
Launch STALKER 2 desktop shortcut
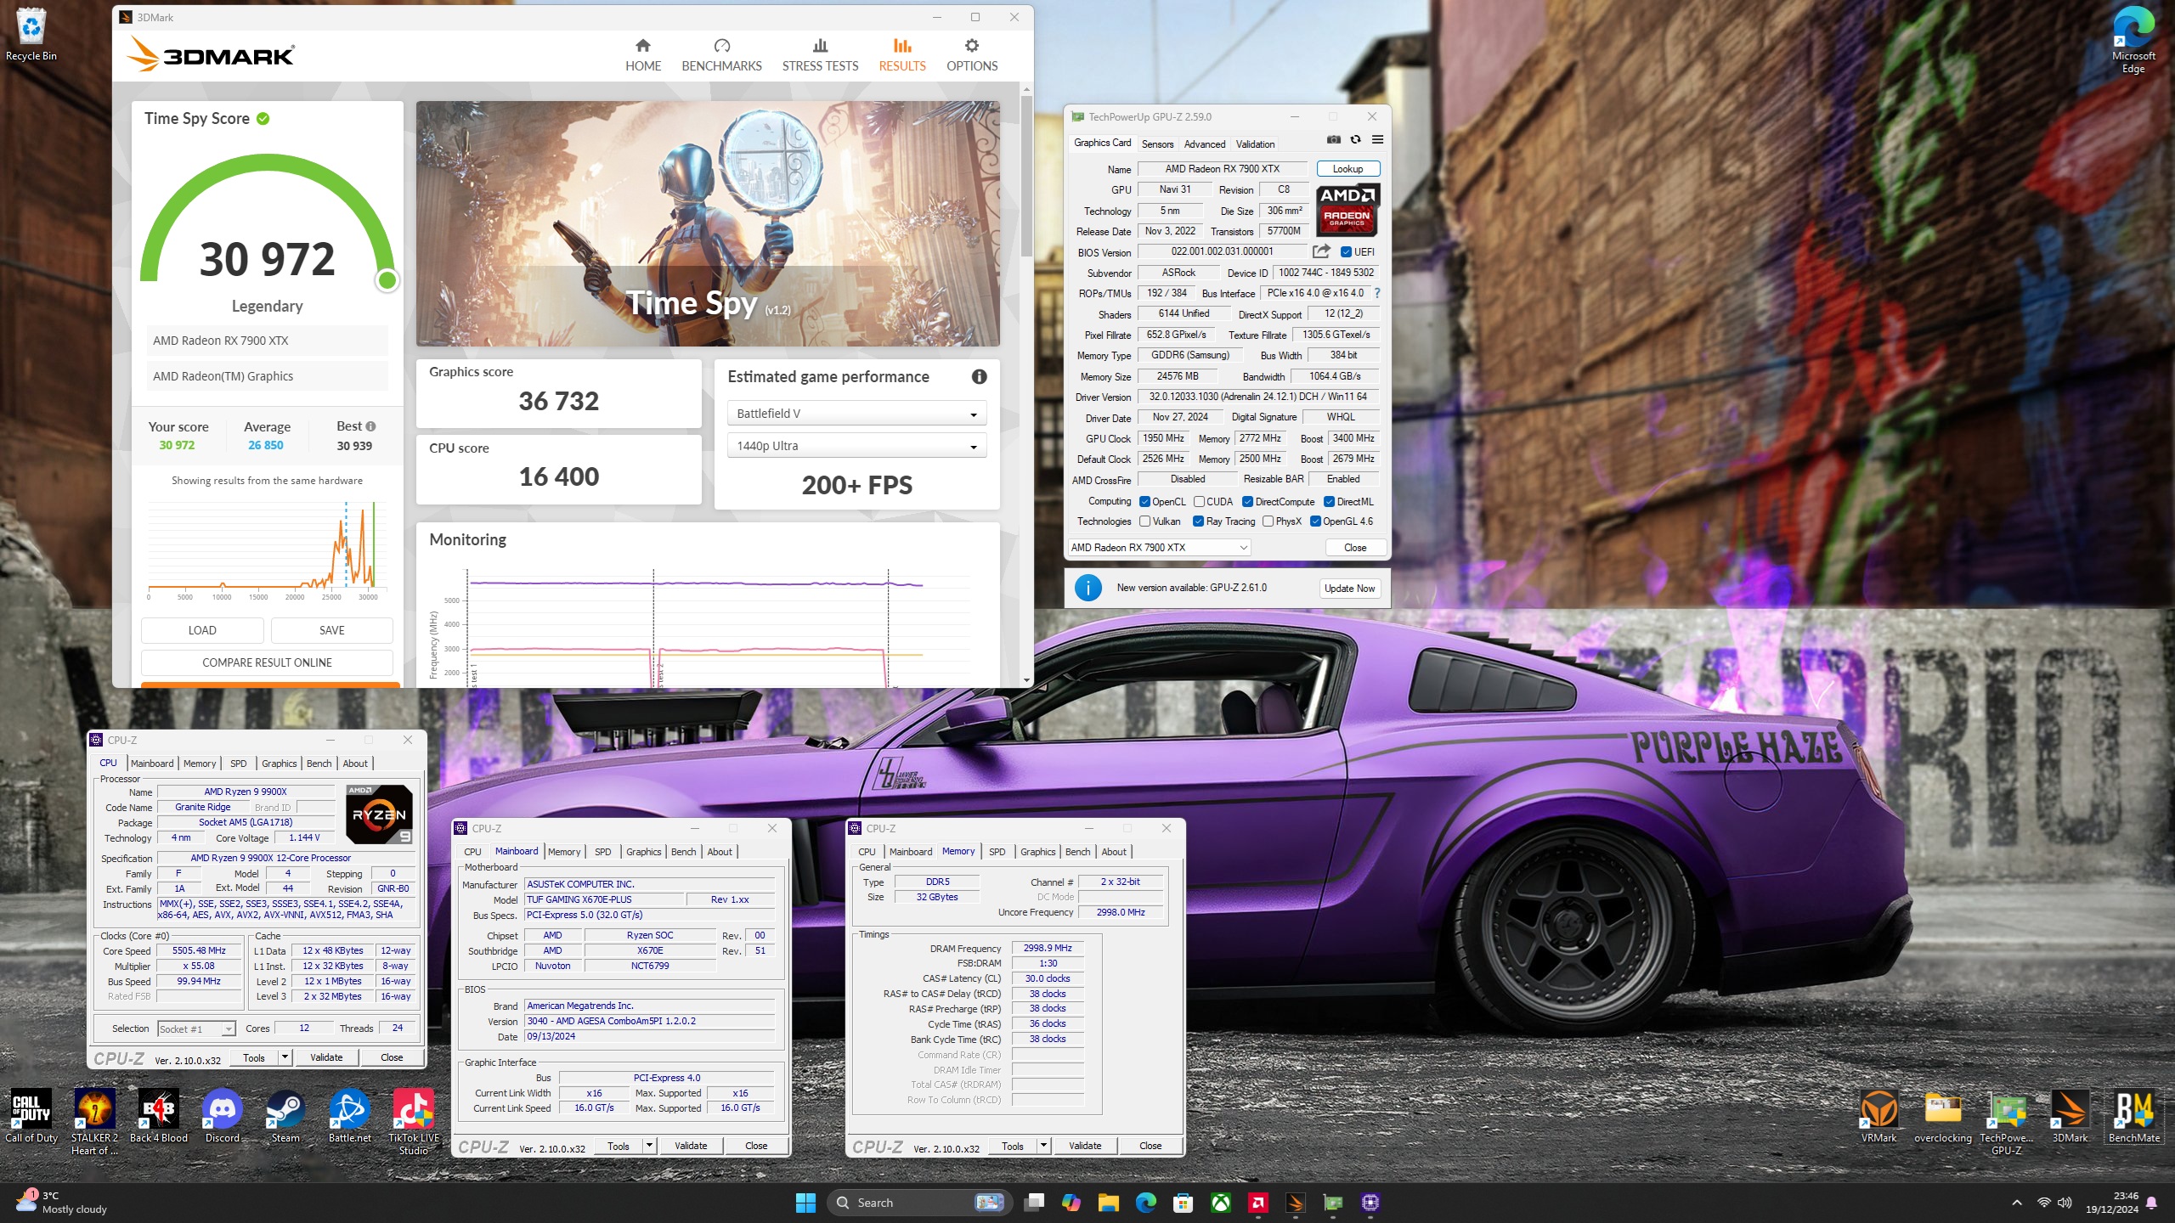pos(95,1121)
